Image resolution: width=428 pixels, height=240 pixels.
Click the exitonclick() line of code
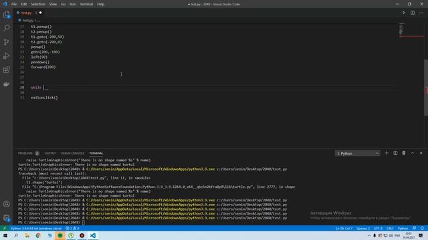pyautogui.click(x=44, y=97)
